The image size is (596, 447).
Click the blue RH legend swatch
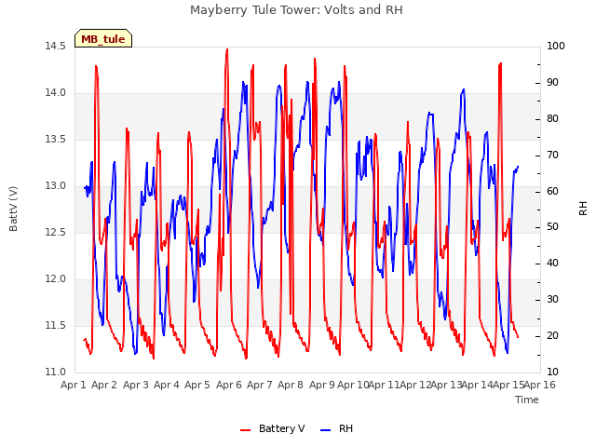326,429
